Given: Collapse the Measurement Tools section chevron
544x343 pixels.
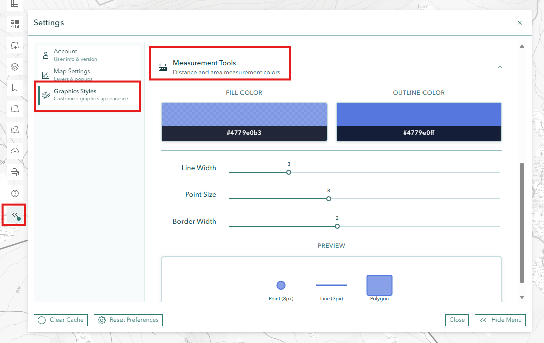Looking at the screenshot, I should coord(500,66).
